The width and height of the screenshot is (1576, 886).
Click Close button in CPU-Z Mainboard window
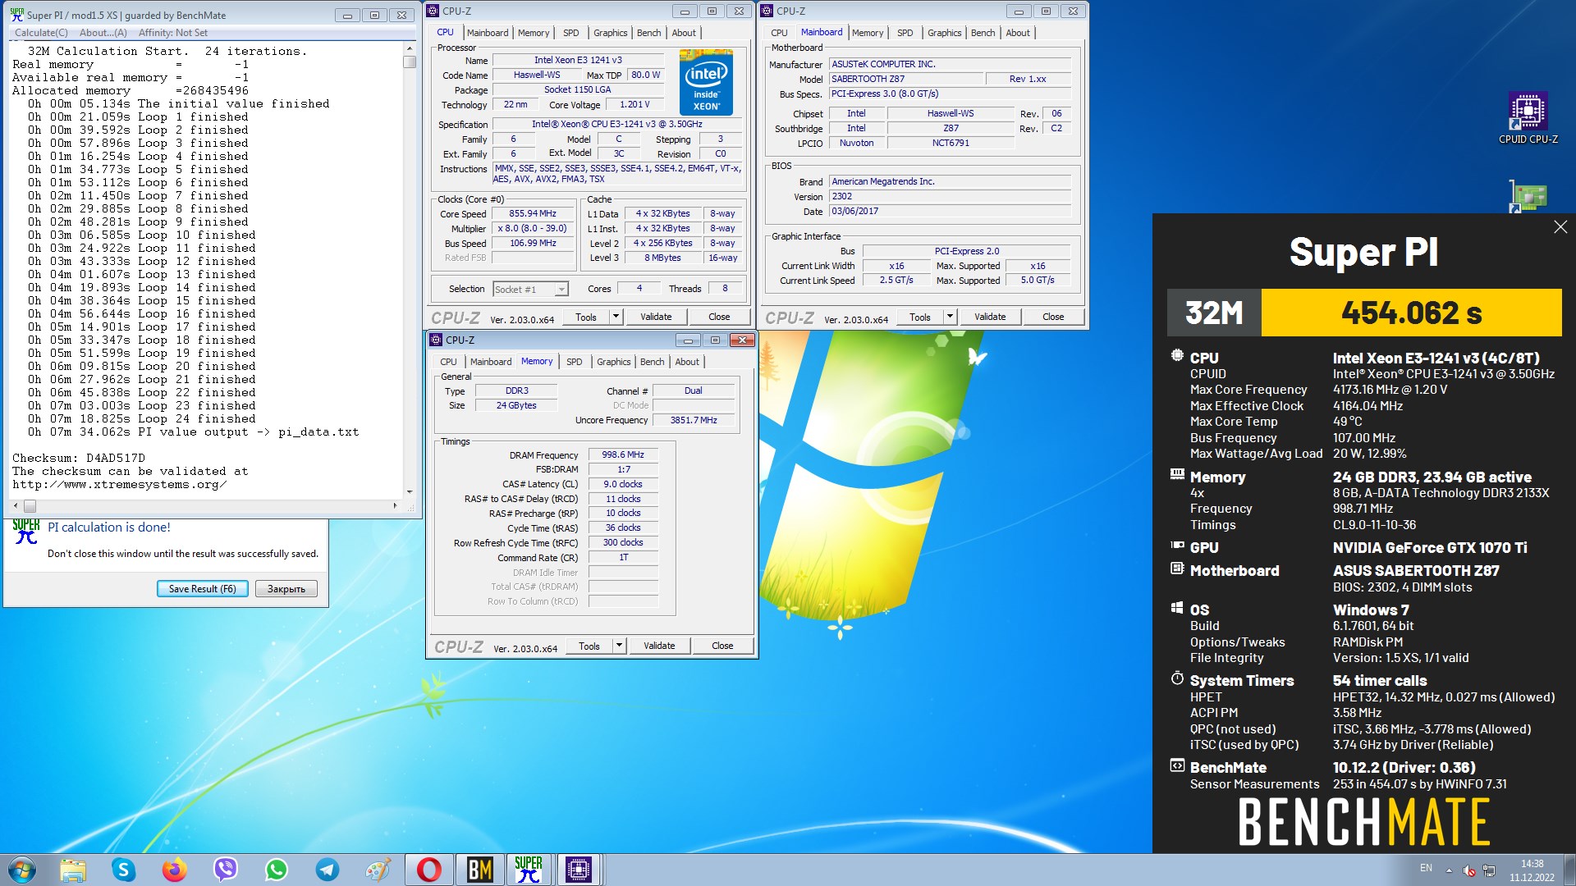1053,317
